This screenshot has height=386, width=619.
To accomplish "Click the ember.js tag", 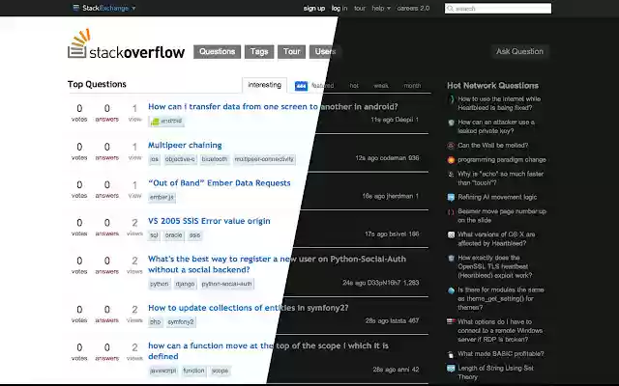I will [162, 197].
